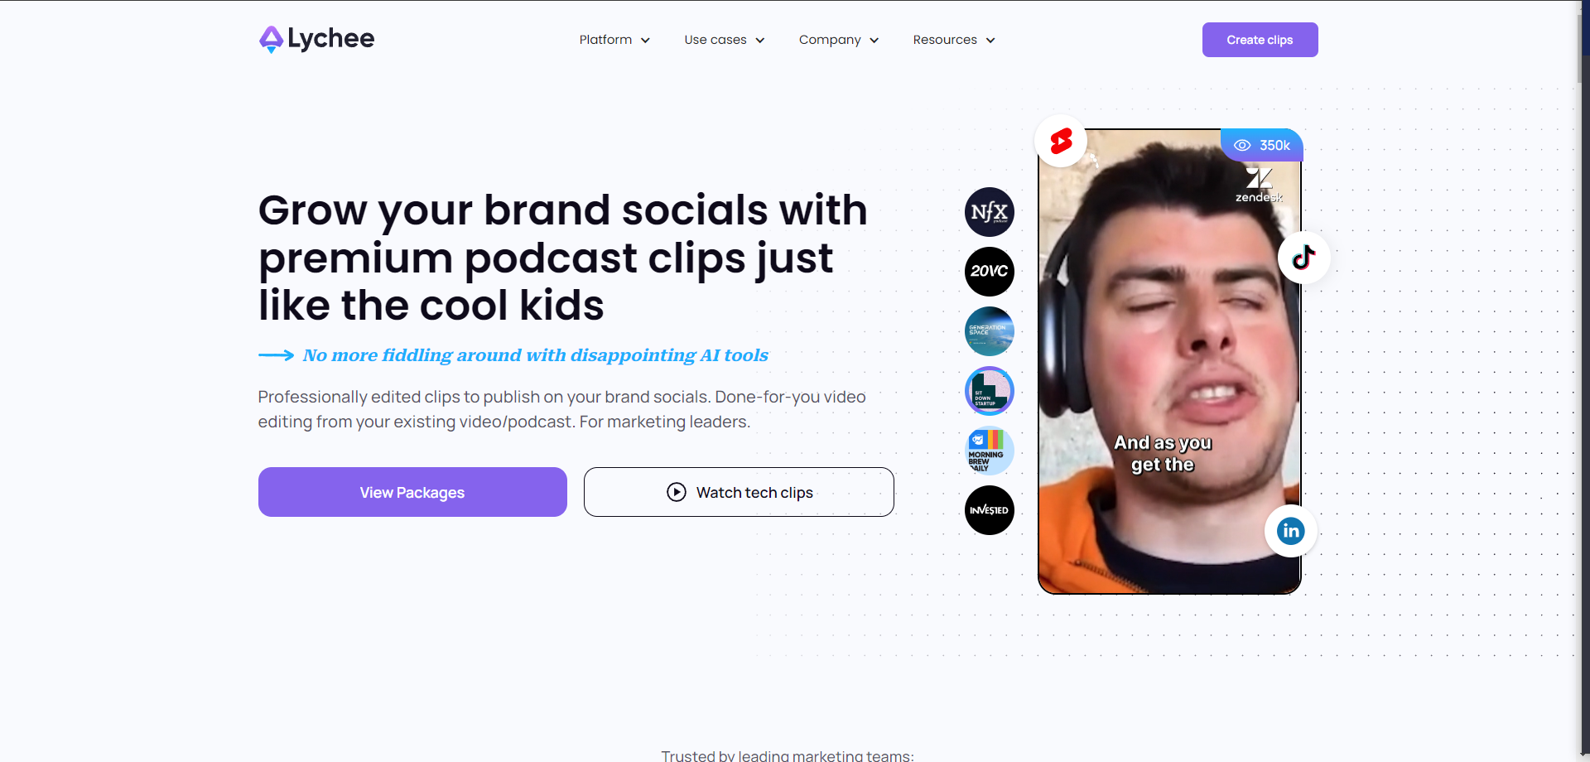The image size is (1590, 762).
Task: Select the NfX podcast circle icon
Action: click(x=989, y=212)
